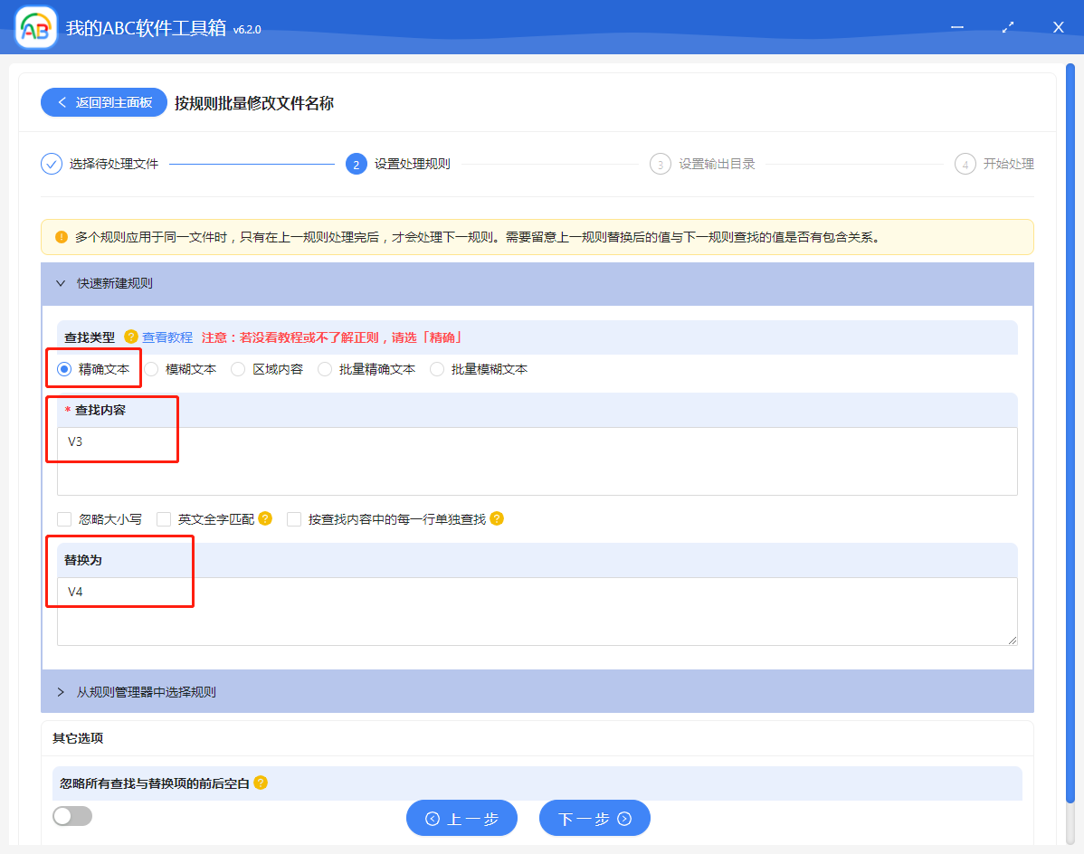The height and width of the screenshot is (854, 1084).
Task: Click step 3 设置输出目录
Action: click(659, 164)
